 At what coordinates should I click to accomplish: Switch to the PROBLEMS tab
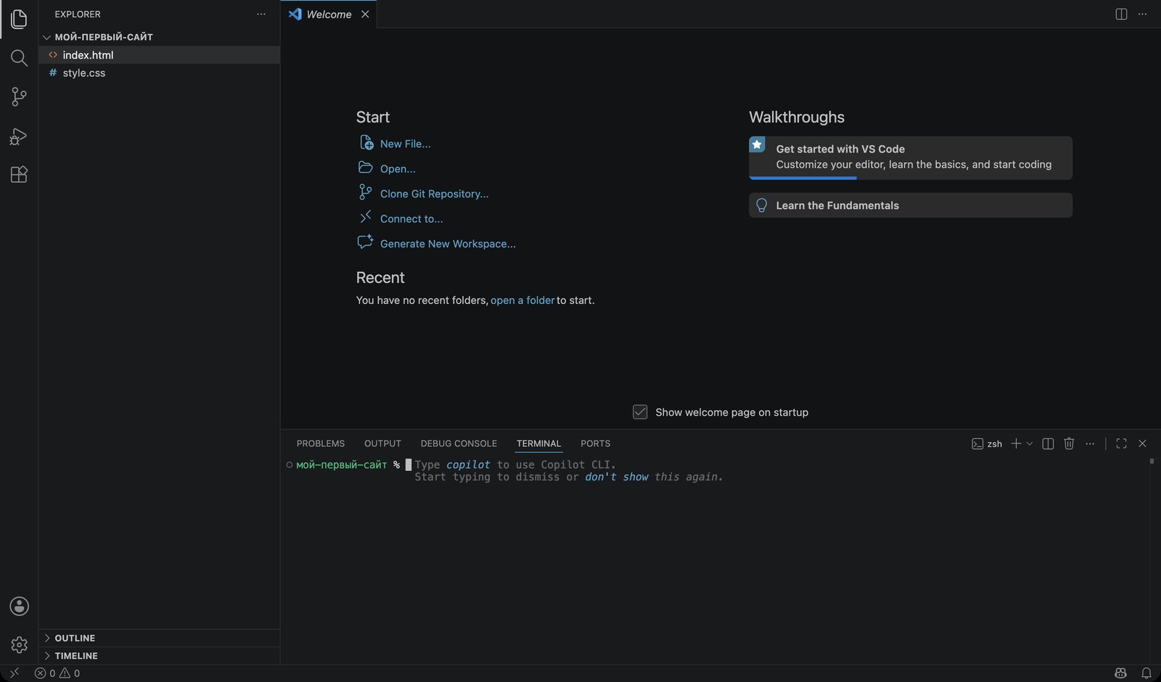[x=321, y=443]
